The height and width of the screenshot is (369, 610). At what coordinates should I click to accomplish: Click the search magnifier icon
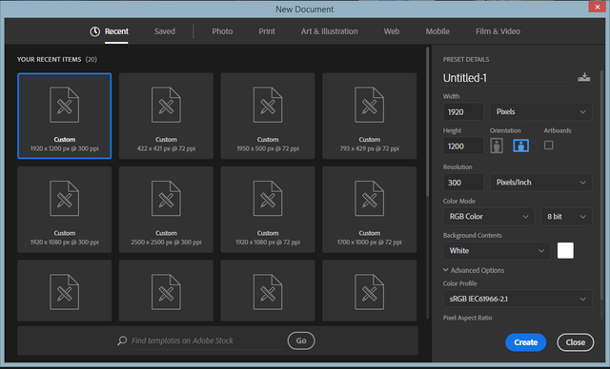pyautogui.click(x=122, y=340)
